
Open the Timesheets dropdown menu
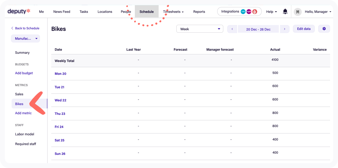point(173,12)
